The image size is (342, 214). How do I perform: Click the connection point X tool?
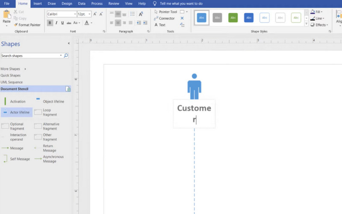point(182,18)
